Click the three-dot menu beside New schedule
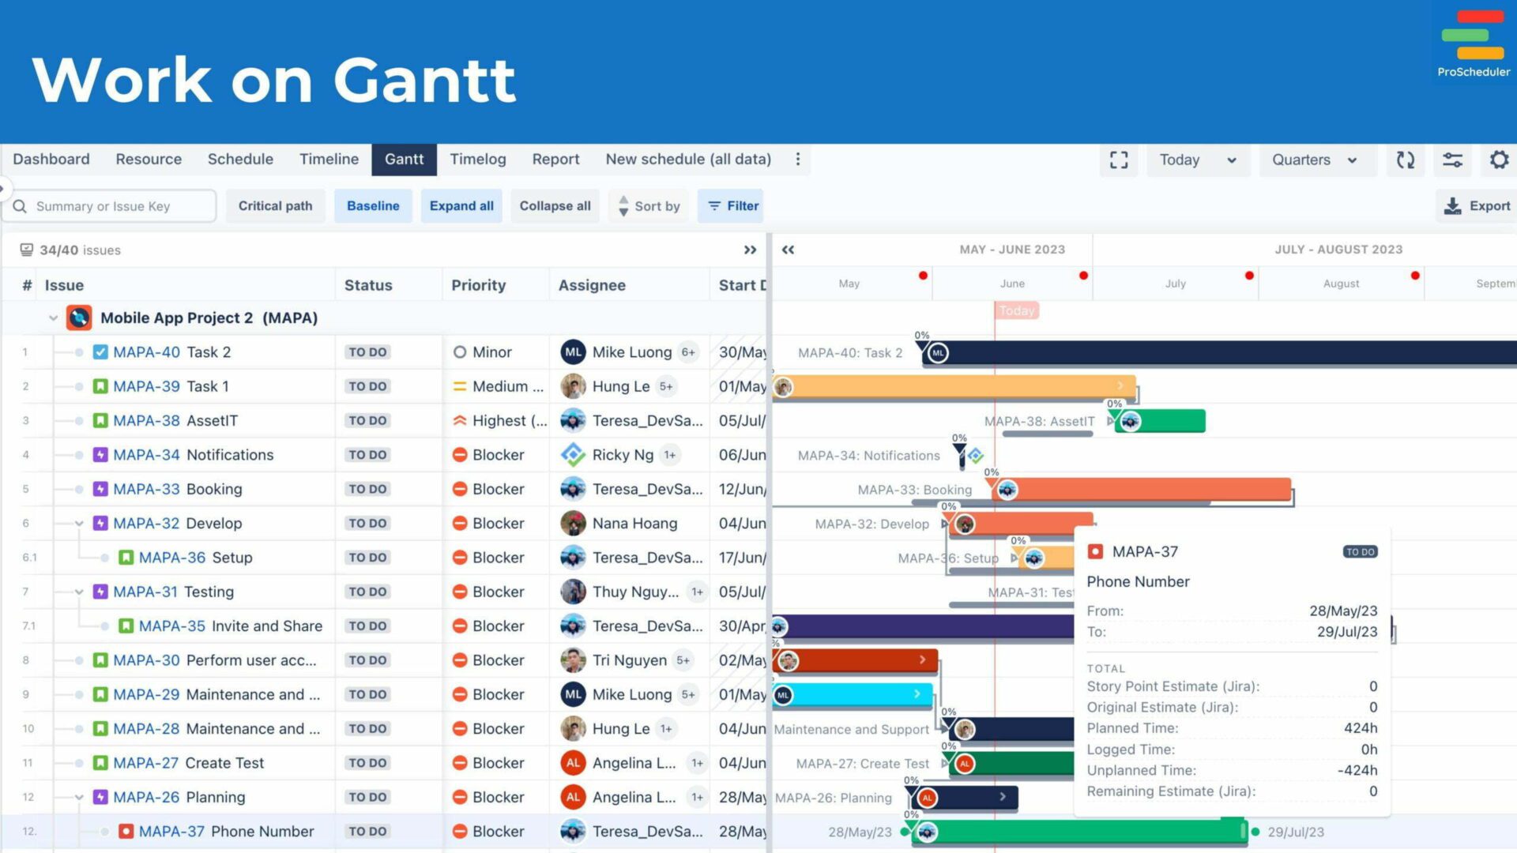The image size is (1517, 853). pos(798,160)
